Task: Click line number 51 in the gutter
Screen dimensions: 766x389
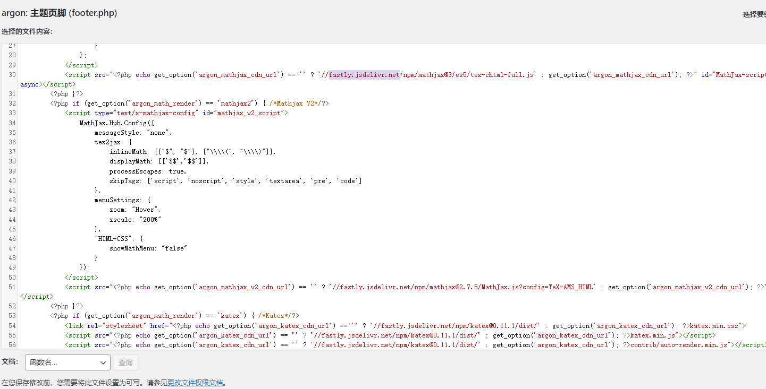Action: click(12, 287)
